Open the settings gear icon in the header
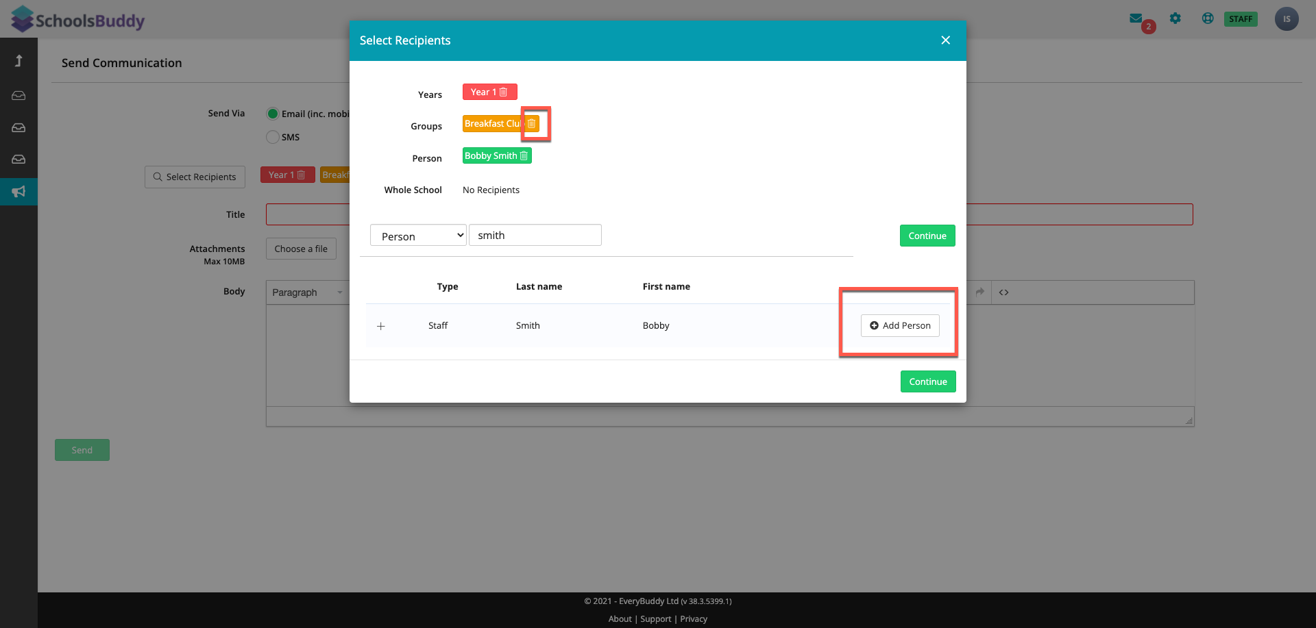This screenshot has width=1316, height=628. (x=1175, y=18)
